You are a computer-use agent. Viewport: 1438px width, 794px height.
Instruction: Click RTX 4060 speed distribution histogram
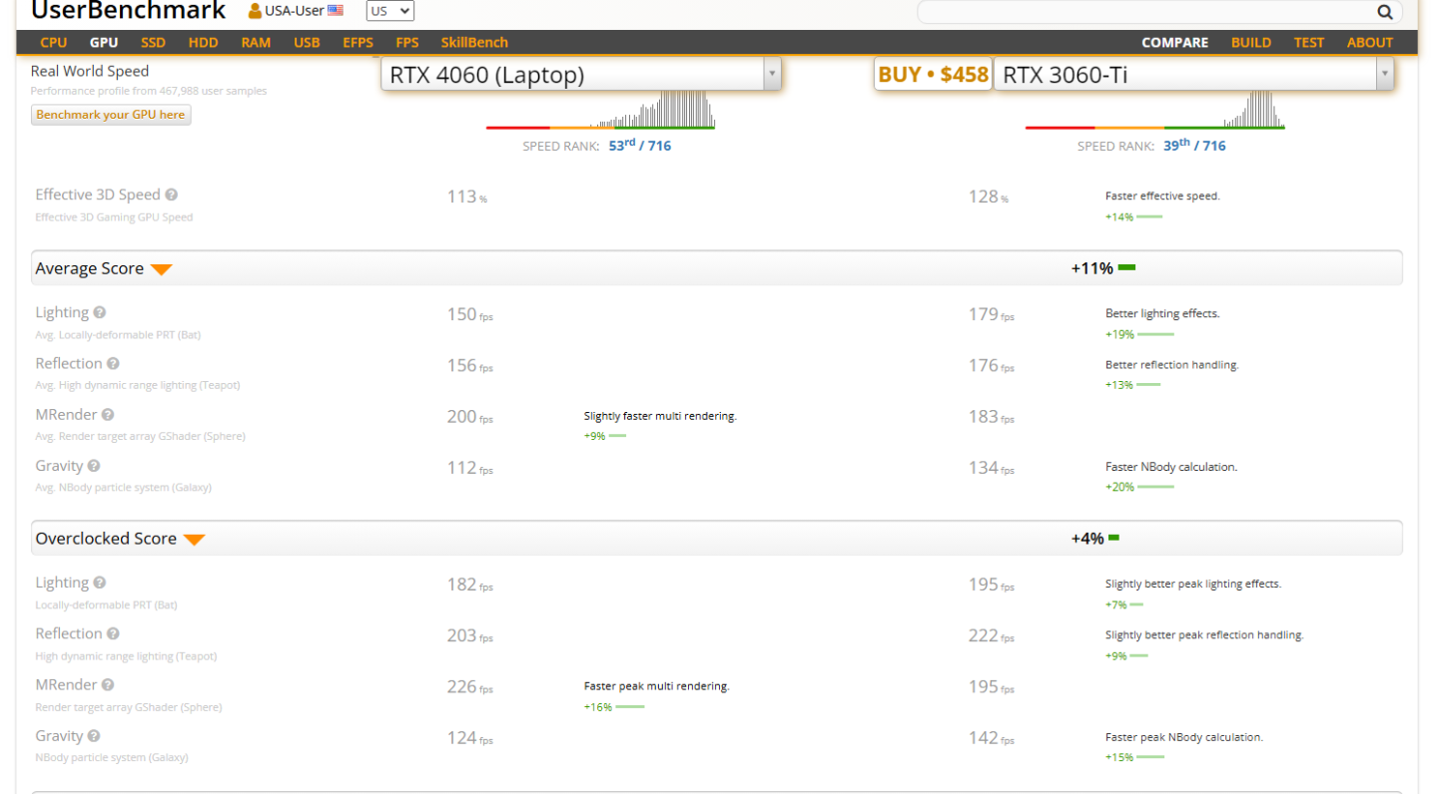click(x=600, y=110)
